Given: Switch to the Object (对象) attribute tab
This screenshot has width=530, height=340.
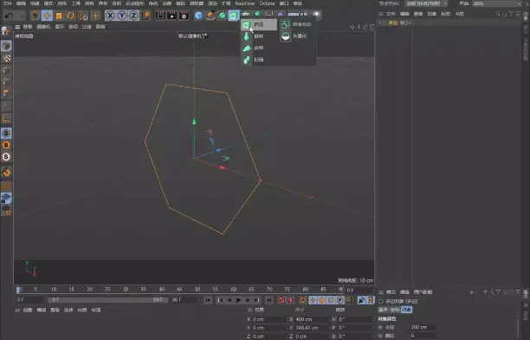Looking at the screenshot, I should 406,310.
